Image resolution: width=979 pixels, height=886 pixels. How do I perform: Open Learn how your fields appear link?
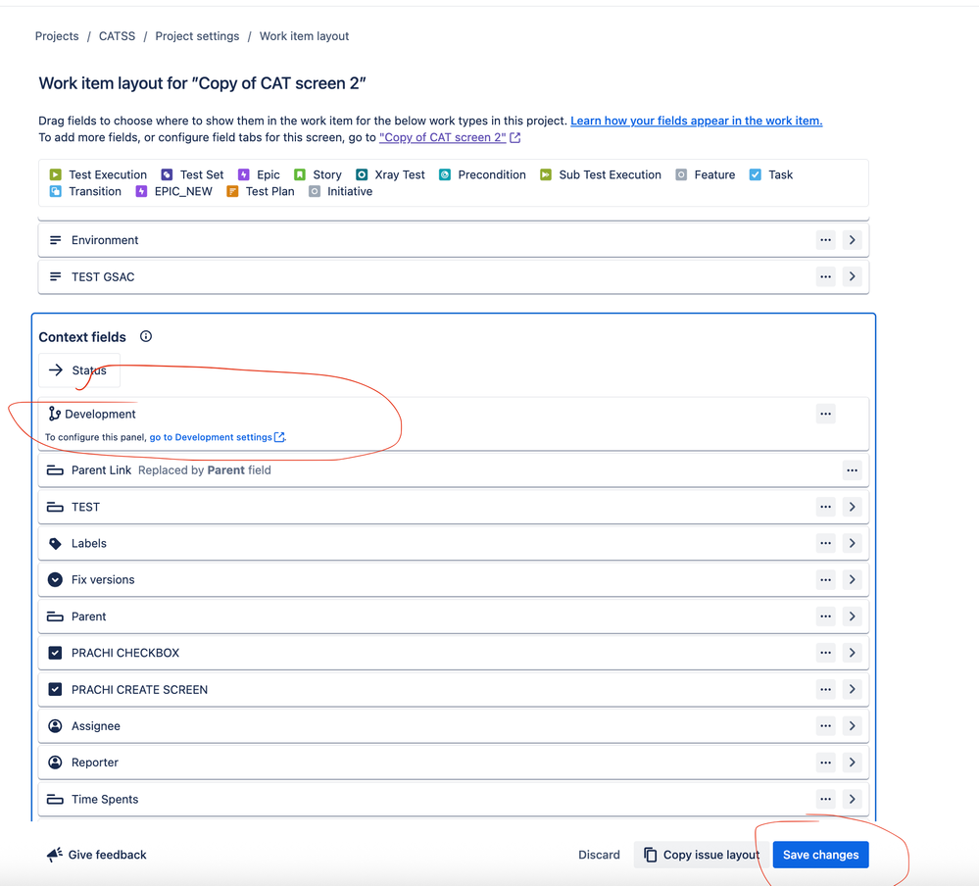tap(696, 121)
